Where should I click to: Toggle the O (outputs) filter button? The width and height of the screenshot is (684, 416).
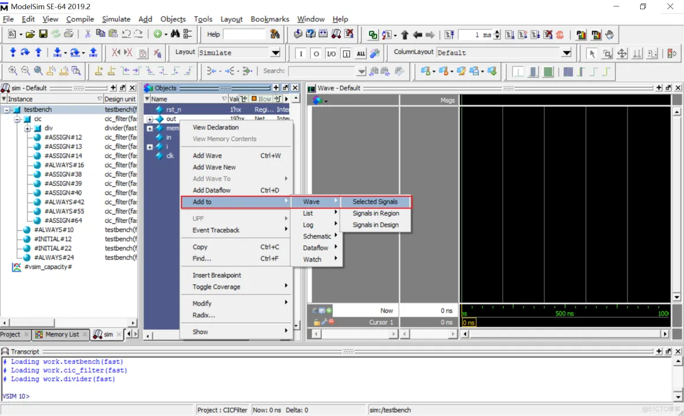pos(316,54)
